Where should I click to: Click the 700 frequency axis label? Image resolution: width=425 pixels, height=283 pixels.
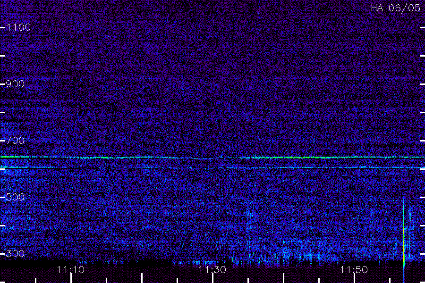[15, 141]
